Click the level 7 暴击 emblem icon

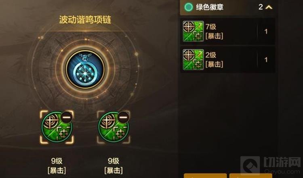point(193,31)
